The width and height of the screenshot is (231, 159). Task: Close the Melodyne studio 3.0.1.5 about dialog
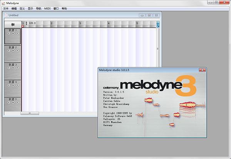click(202, 70)
